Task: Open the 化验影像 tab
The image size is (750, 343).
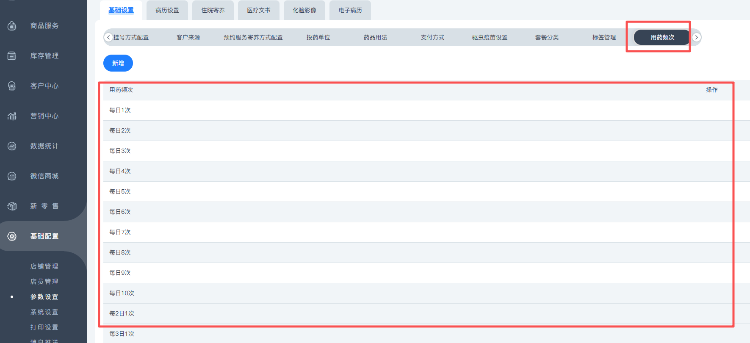Action: [304, 10]
